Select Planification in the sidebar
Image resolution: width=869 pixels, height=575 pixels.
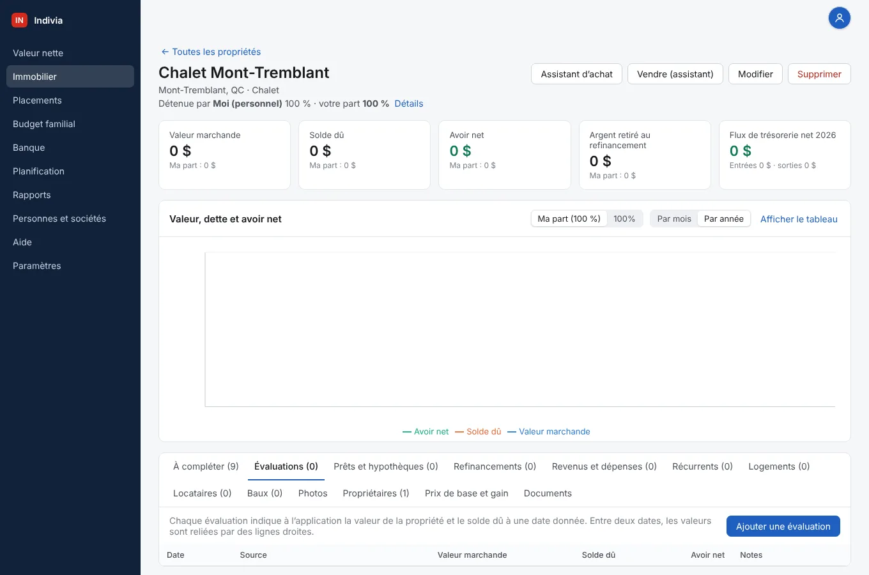(x=70, y=171)
